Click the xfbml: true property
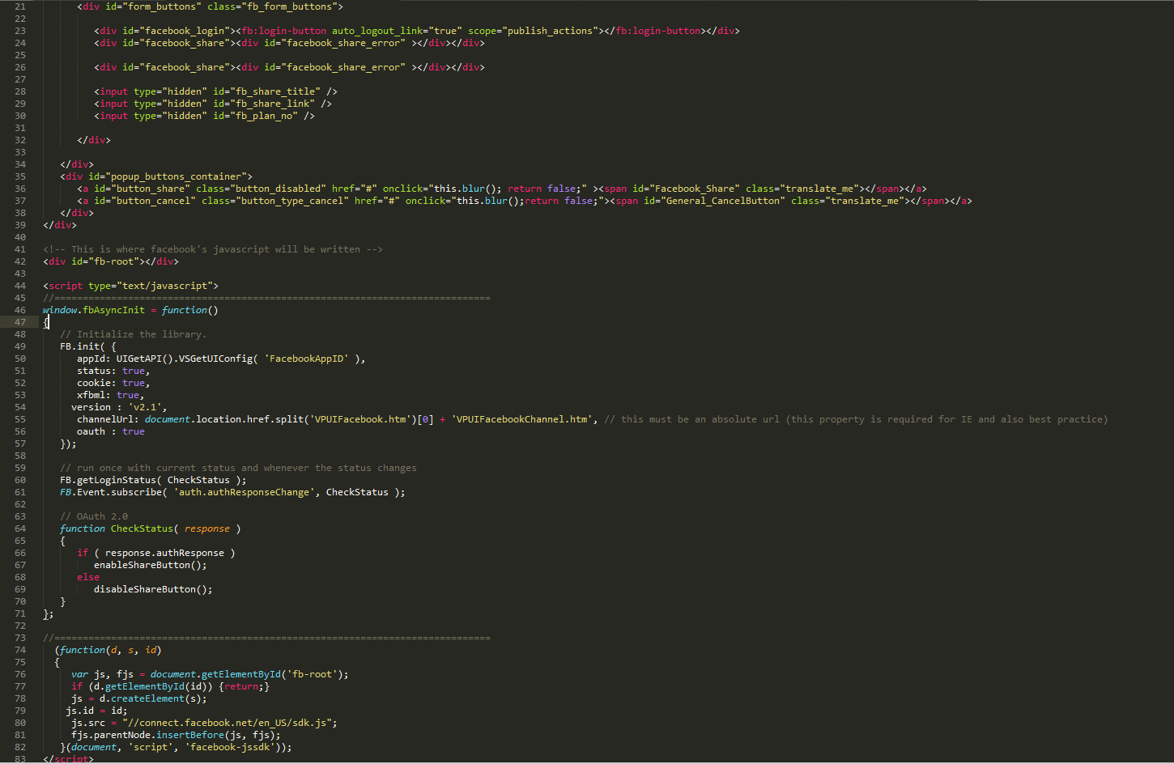 coord(110,395)
